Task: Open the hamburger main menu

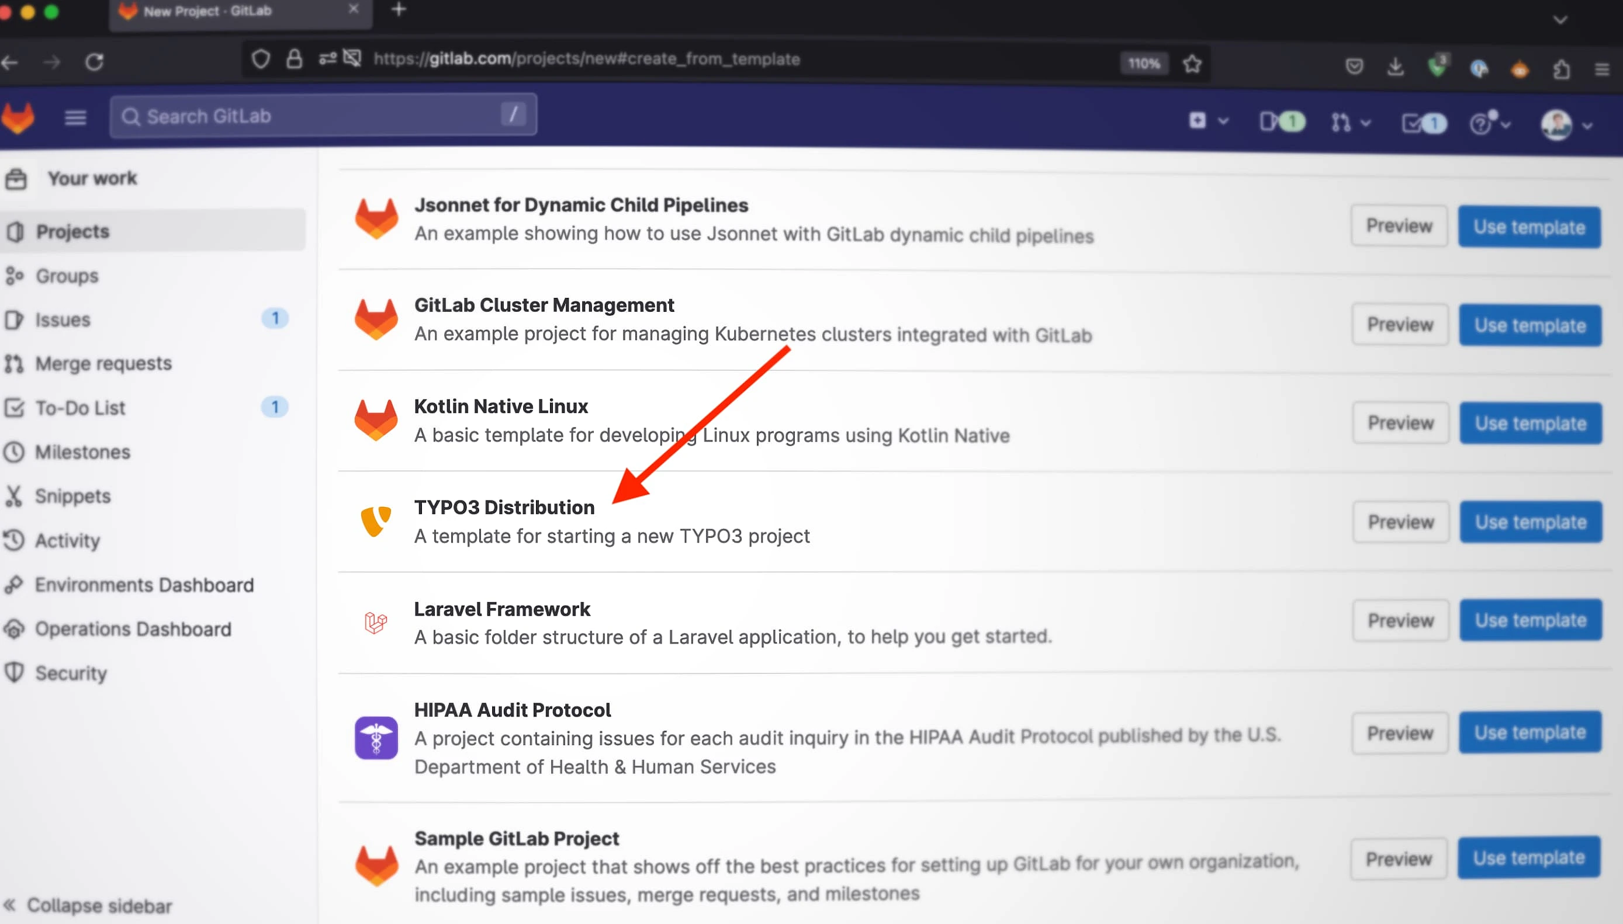Action: click(x=75, y=117)
